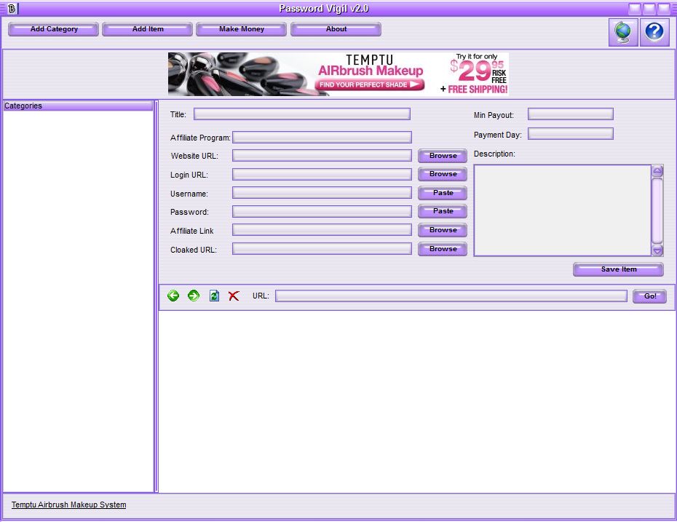Focus the Cloaked URL input field
This screenshot has height=522, width=677.
point(322,249)
